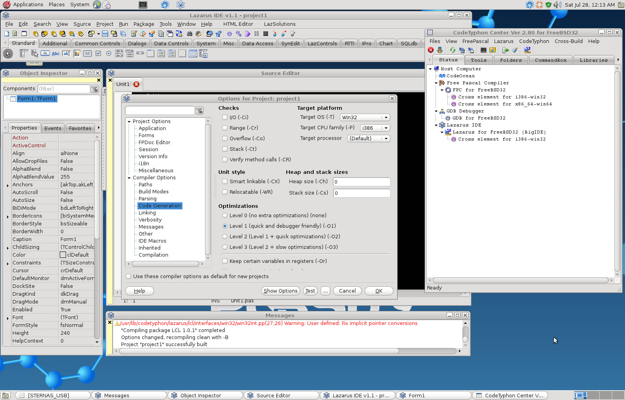Viewport: 625px width, 400px height.
Task: Click the 32-bit cross-build icon
Action: 527,50
